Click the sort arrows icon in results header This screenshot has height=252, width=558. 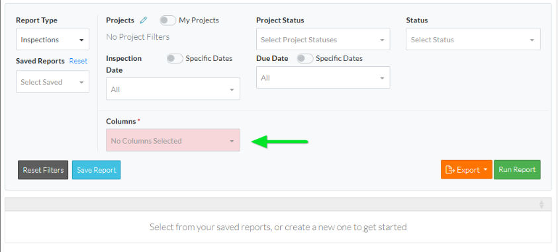coord(541,204)
